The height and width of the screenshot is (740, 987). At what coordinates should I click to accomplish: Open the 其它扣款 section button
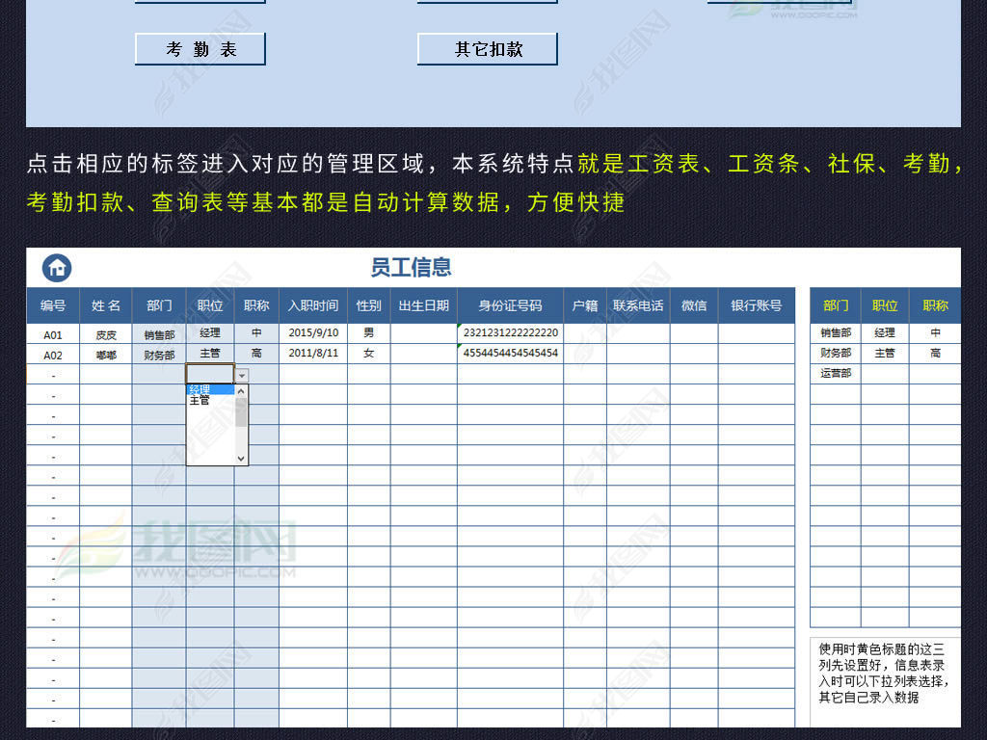pos(487,48)
